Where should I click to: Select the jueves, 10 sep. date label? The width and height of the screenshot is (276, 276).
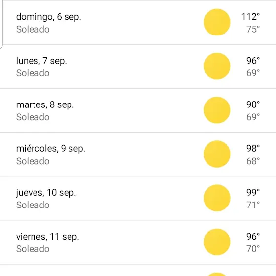point(46,193)
